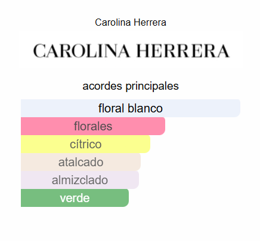Image resolution: width=260 pixels, height=241 pixels.
Task: Click the word florales inside pink bar
Action: [x=93, y=126]
